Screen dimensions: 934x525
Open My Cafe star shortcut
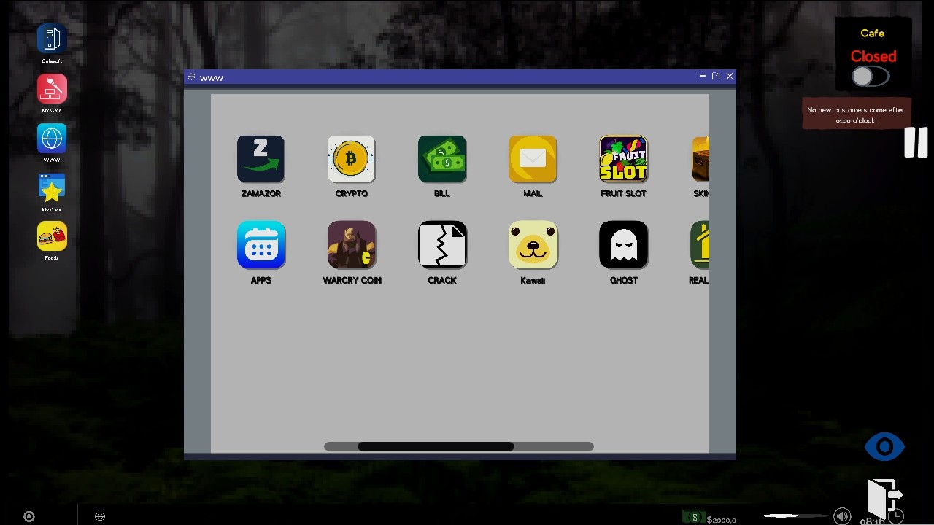[x=51, y=188]
